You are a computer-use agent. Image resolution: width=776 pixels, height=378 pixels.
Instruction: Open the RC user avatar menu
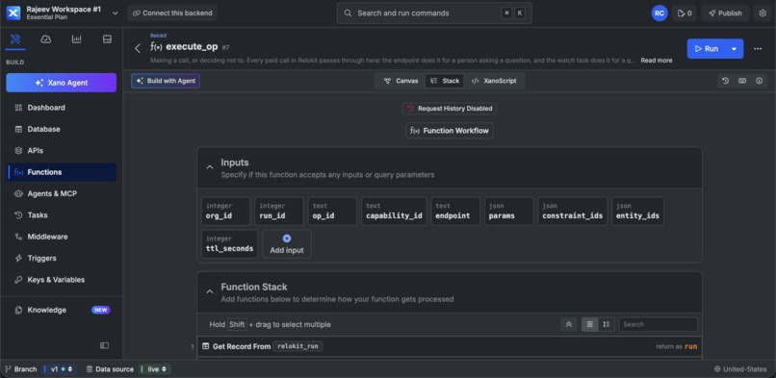pyautogui.click(x=660, y=13)
